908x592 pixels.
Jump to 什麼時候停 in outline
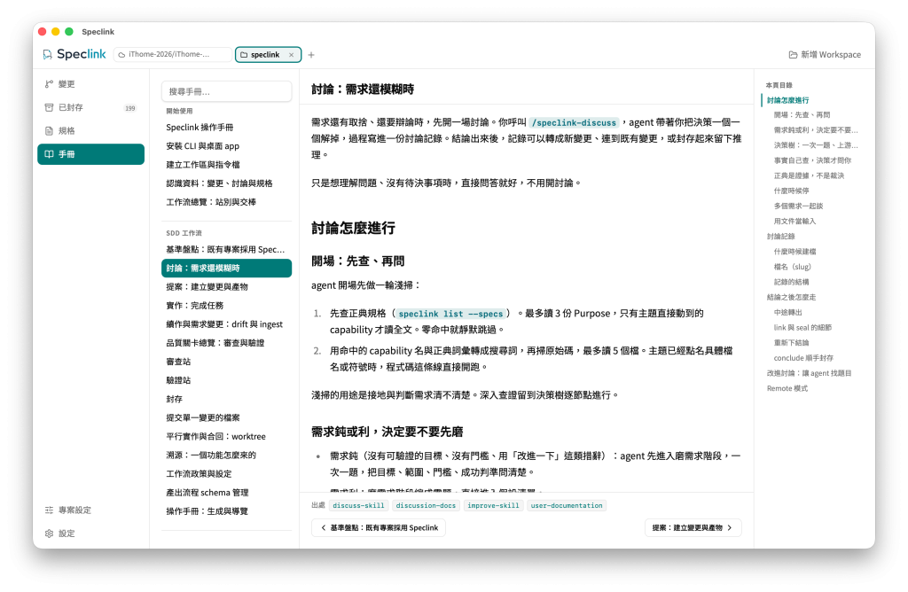pos(792,191)
